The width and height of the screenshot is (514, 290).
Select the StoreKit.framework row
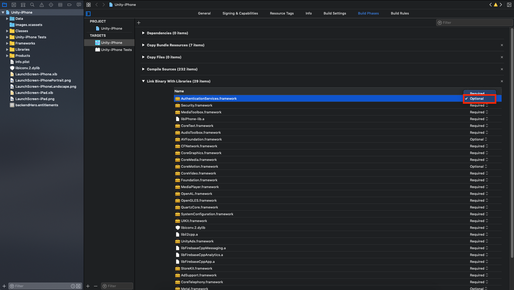(x=337, y=268)
